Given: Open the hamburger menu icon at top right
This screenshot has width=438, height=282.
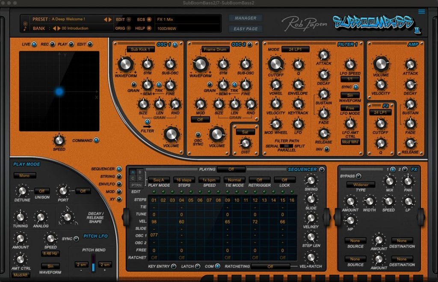Looking at the screenshot, I should [x=421, y=12].
